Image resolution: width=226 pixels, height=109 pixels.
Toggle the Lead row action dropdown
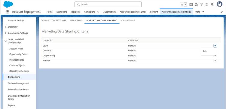click(215, 46)
